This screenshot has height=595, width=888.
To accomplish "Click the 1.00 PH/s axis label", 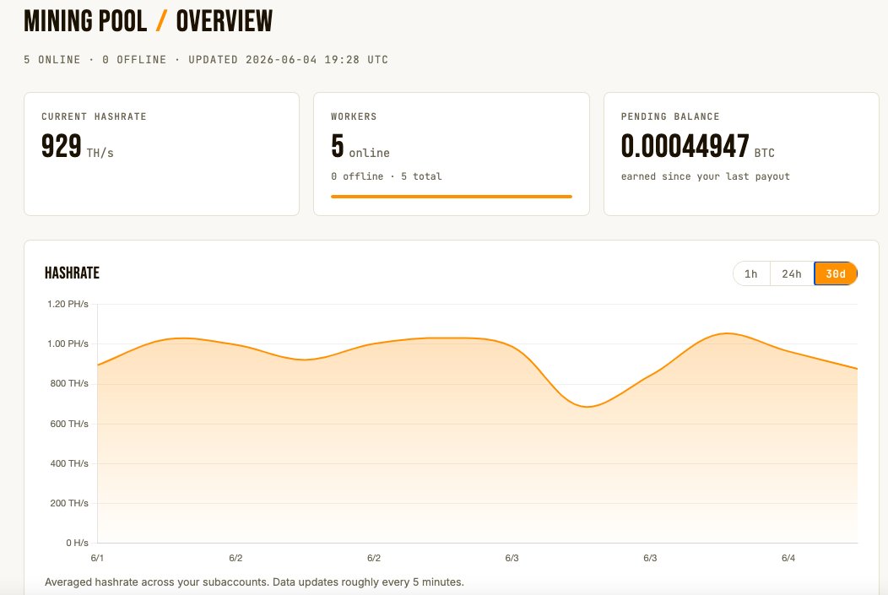I will pyautogui.click(x=68, y=343).
